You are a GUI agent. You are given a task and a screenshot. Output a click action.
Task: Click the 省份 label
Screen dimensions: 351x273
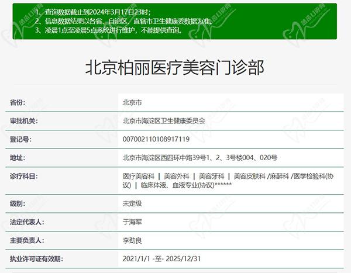(18, 102)
